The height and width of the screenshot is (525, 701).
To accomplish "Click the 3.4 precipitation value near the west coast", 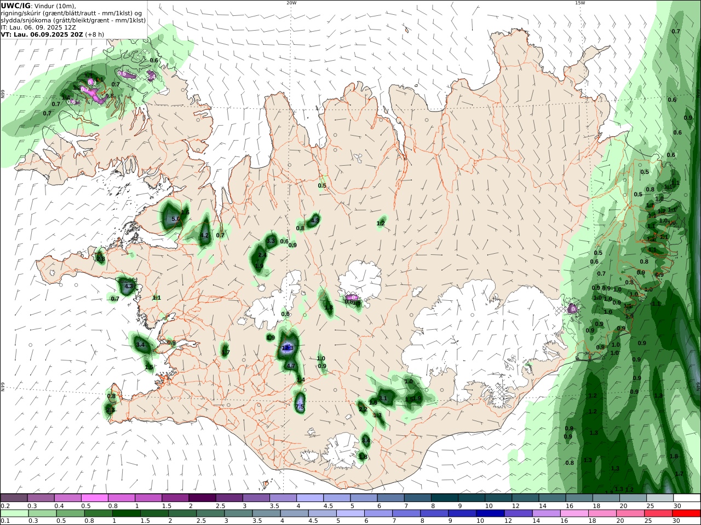I will coord(141,345).
